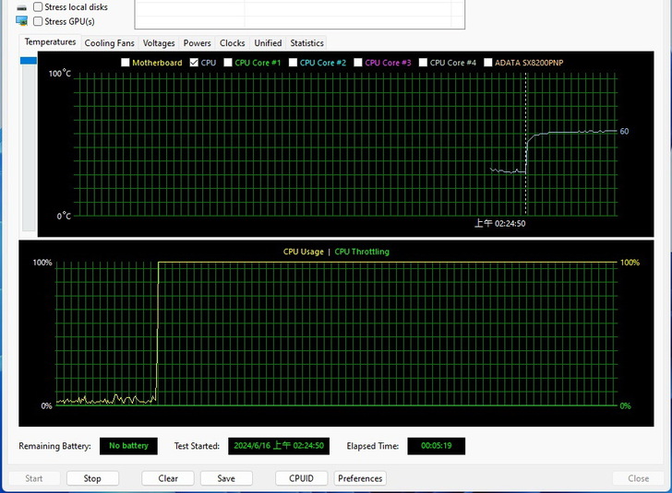The width and height of the screenshot is (672, 493).
Task: Select the Clocks tab
Action: point(232,42)
